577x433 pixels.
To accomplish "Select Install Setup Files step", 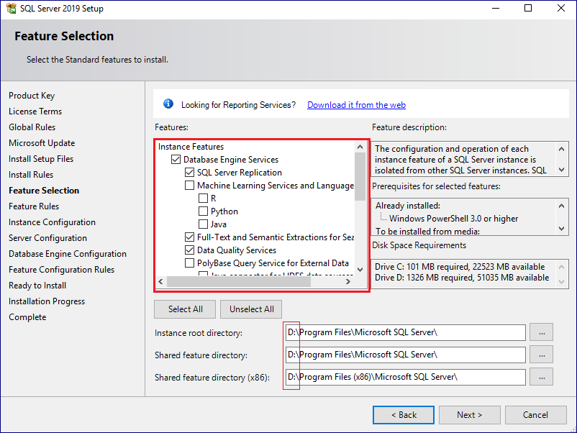I will click(41, 159).
